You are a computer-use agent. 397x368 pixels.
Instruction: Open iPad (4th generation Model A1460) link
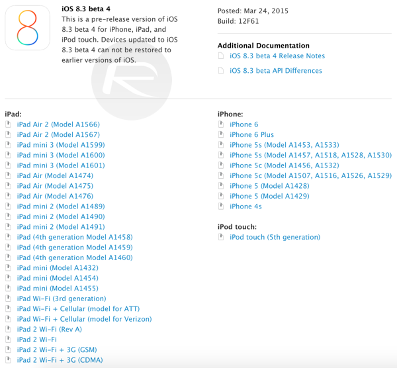[75, 257]
